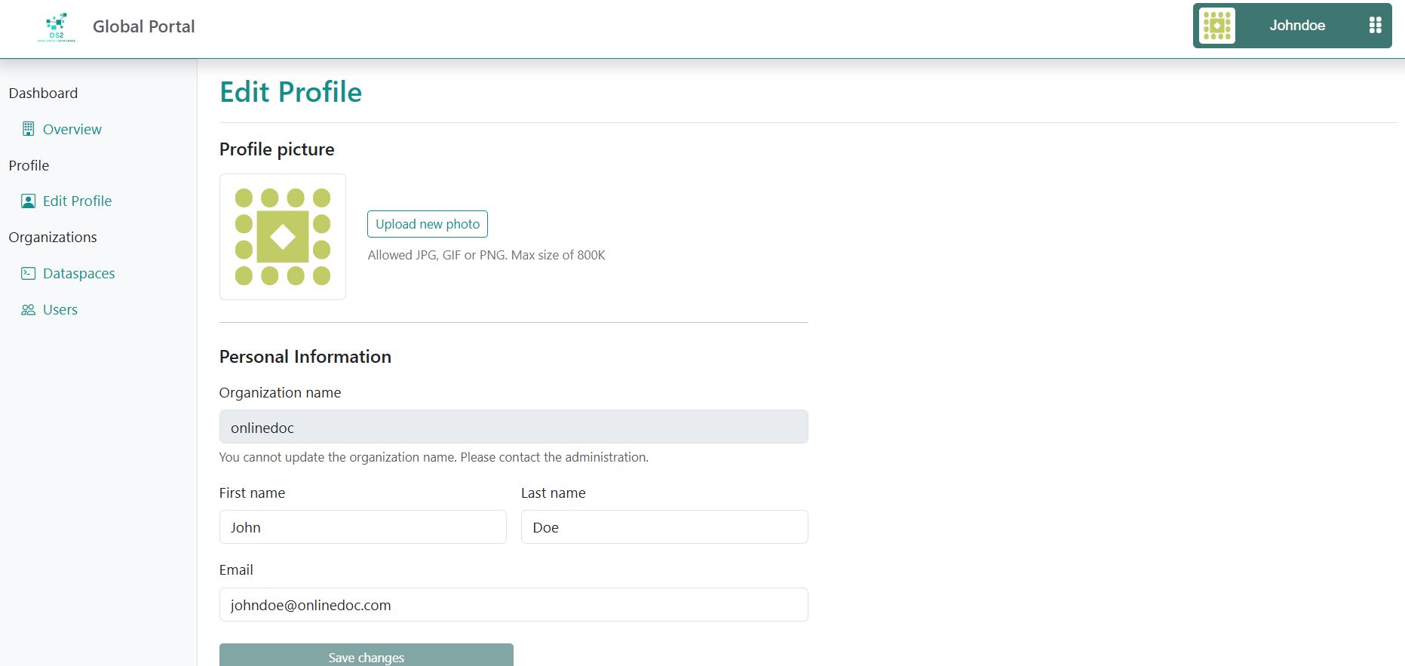
Task: Click the Edit Profile person icon
Action: 28,201
